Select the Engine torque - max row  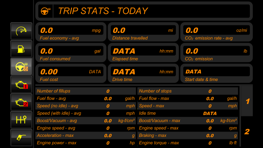tap(188, 143)
